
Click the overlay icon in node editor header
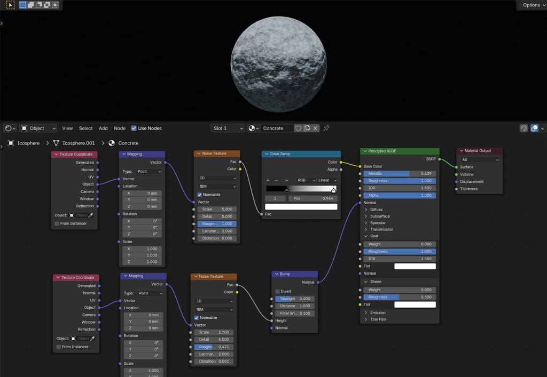click(x=534, y=129)
